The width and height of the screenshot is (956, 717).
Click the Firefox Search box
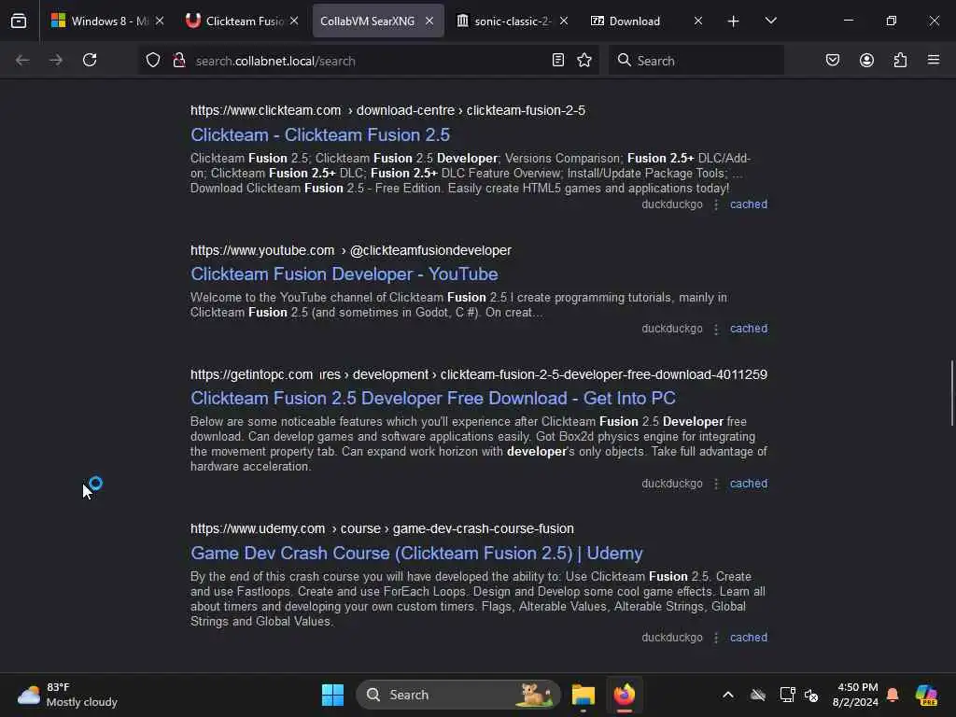click(696, 61)
